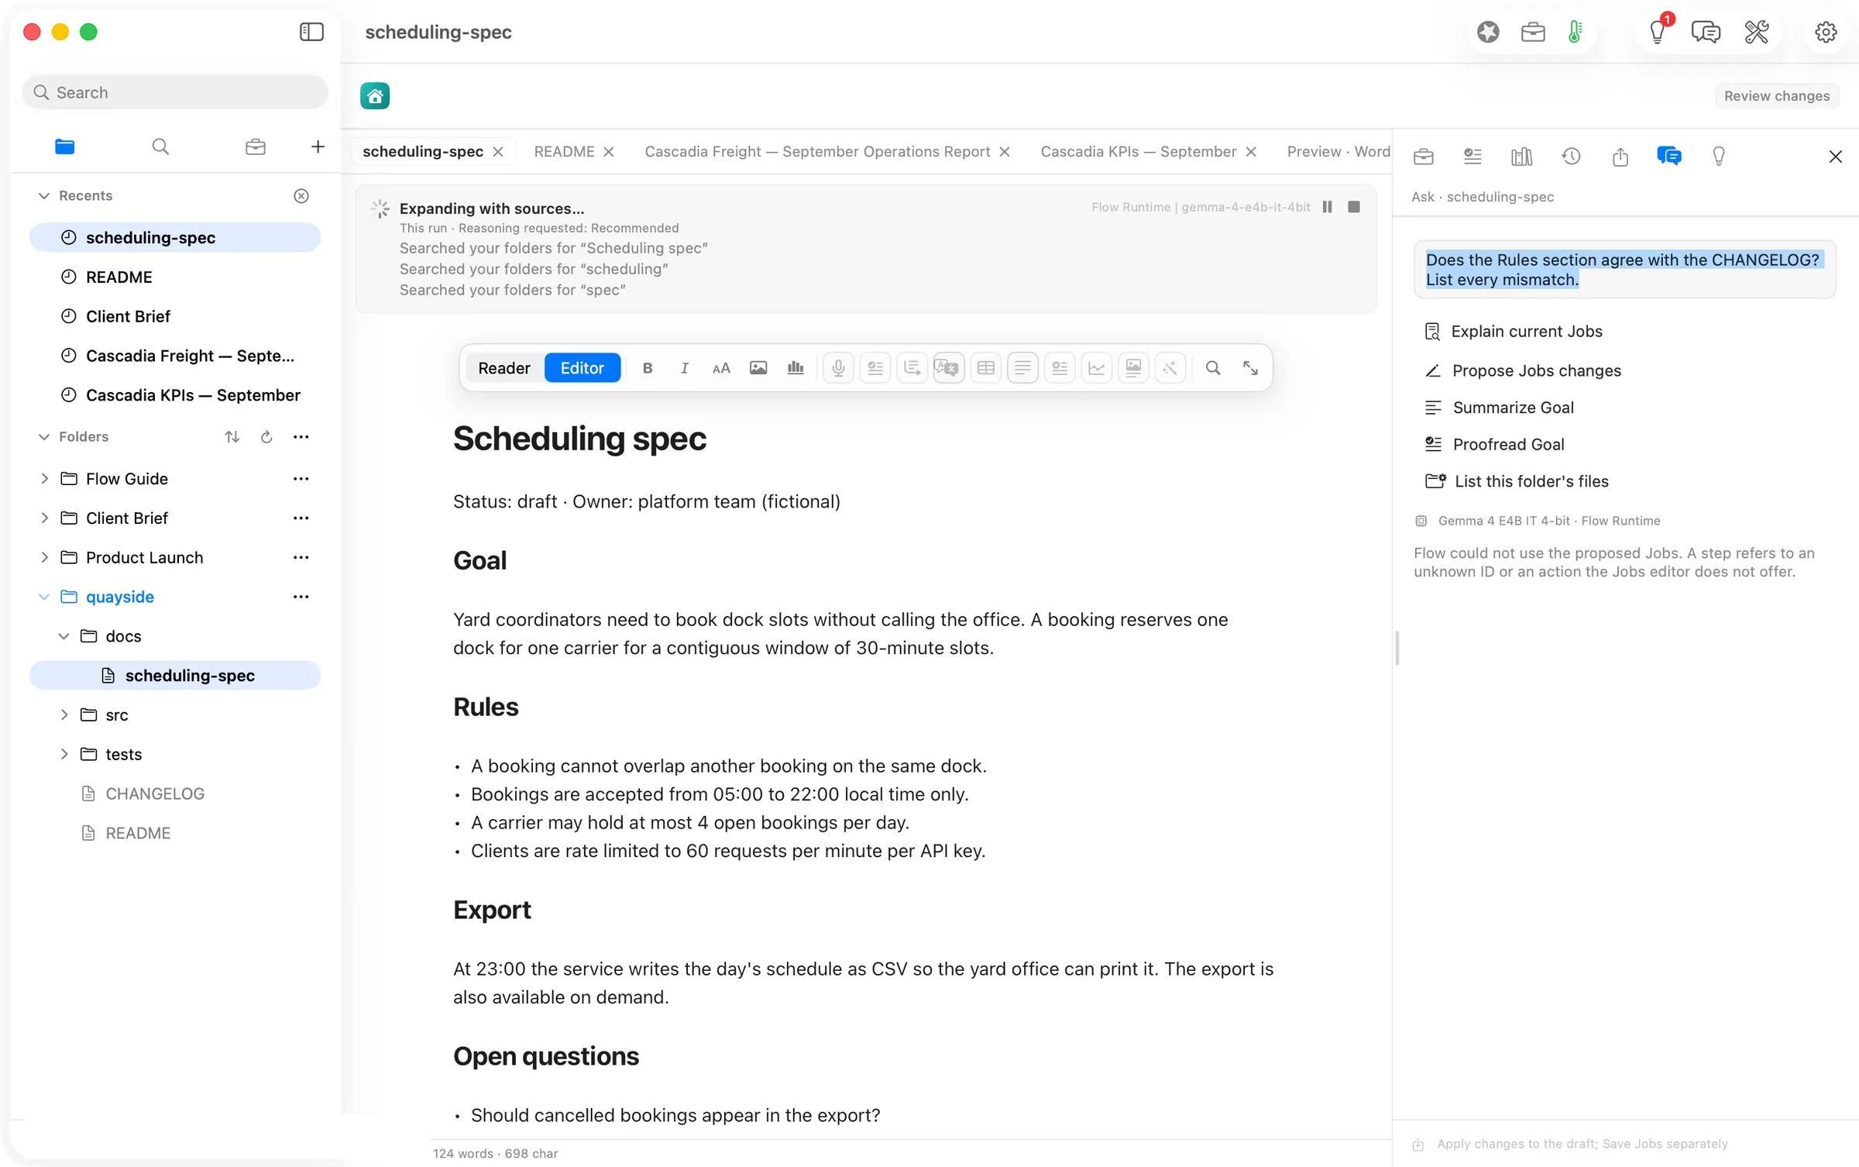Switch to the README tab
The width and height of the screenshot is (1859, 1167).
564,152
